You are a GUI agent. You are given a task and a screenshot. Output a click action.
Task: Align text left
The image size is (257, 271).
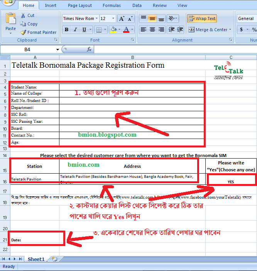tap(144, 30)
